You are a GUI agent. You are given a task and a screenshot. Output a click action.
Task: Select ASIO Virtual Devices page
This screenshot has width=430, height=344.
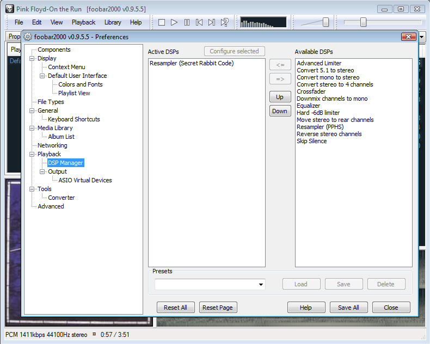point(85,180)
